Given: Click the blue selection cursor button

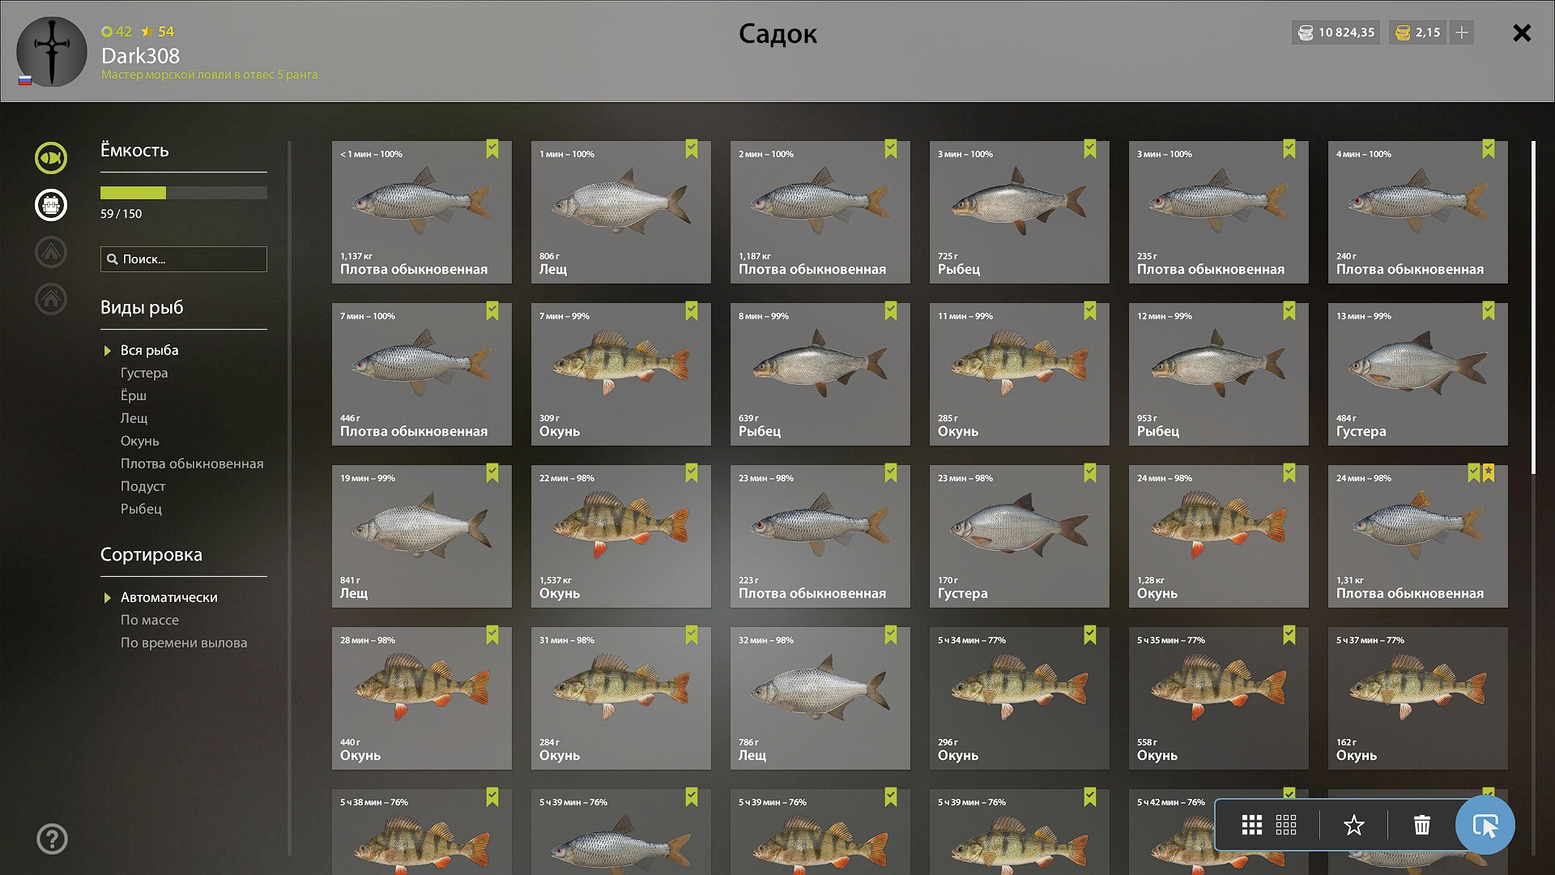Looking at the screenshot, I should point(1485,826).
